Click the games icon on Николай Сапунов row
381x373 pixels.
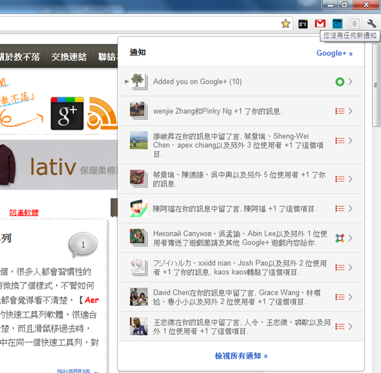click(x=340, y=238)
